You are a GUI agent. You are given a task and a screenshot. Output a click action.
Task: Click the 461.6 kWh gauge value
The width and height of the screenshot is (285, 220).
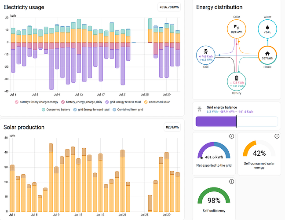coord(214,157)
